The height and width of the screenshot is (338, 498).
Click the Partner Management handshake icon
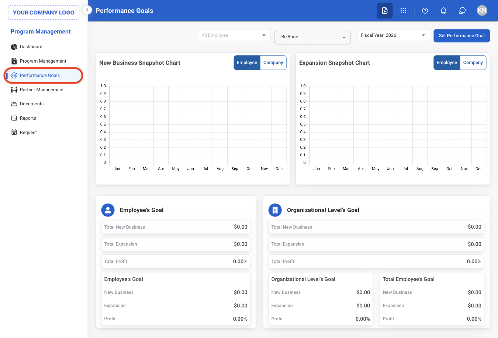(x=14, y=90)
